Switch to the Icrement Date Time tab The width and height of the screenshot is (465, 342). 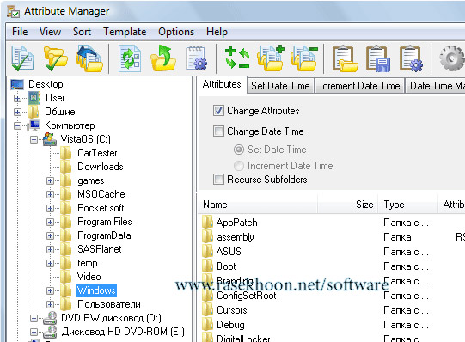coord(360,86)
